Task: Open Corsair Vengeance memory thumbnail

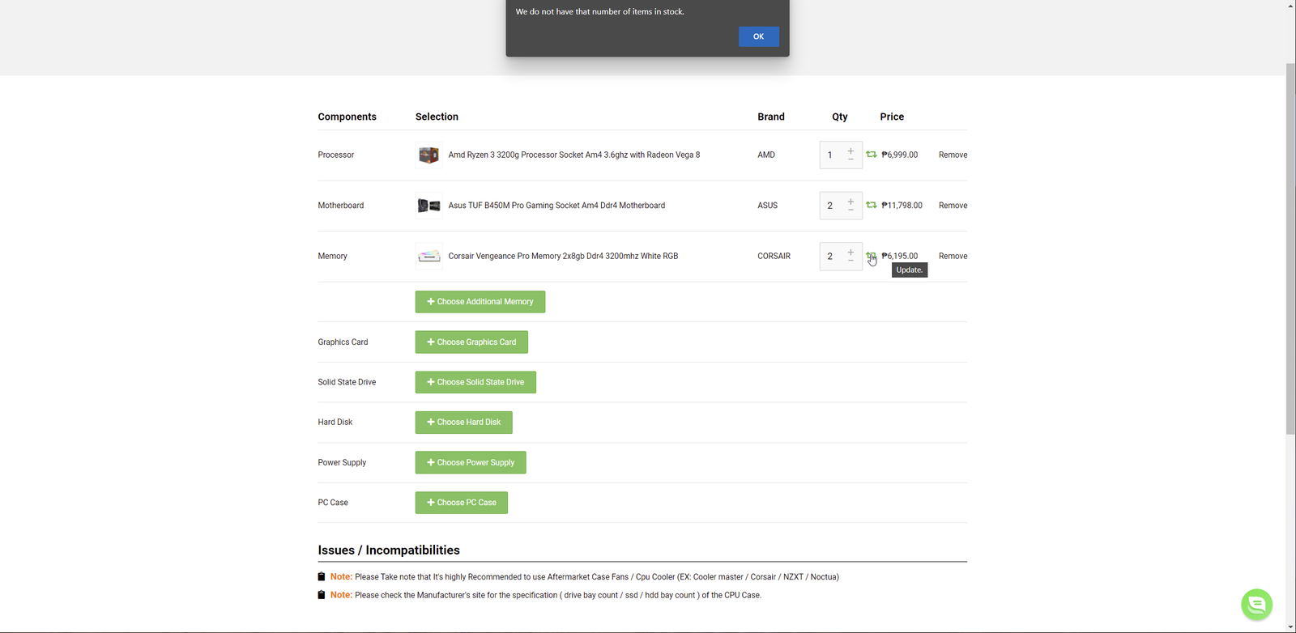Action: click(428, 256)
